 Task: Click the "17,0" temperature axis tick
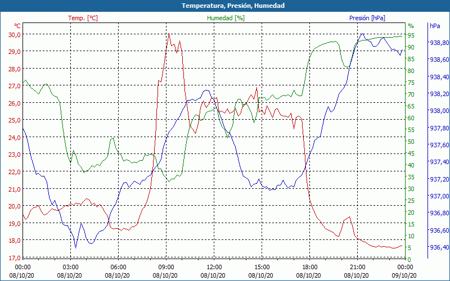[x=15, y=258]
